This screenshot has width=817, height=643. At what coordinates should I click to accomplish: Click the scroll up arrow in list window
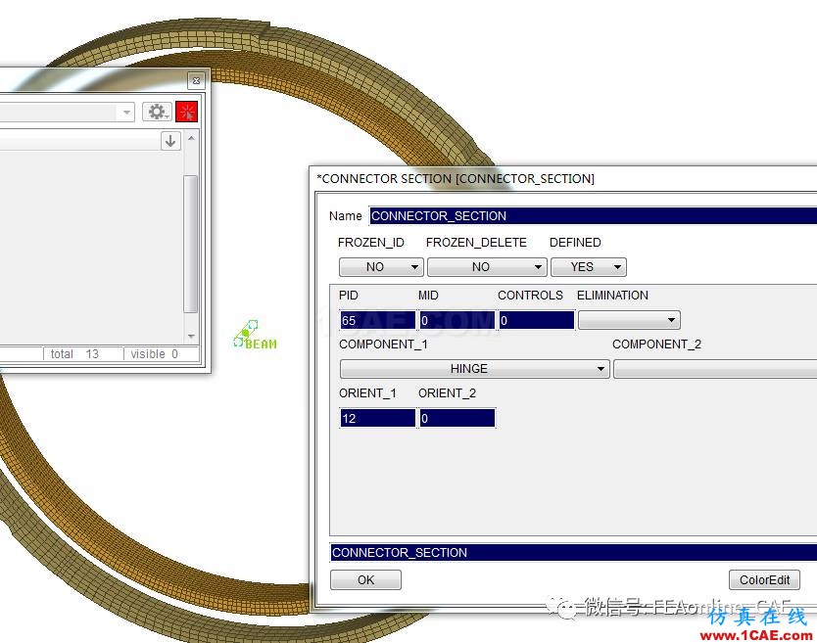[191, 138]
